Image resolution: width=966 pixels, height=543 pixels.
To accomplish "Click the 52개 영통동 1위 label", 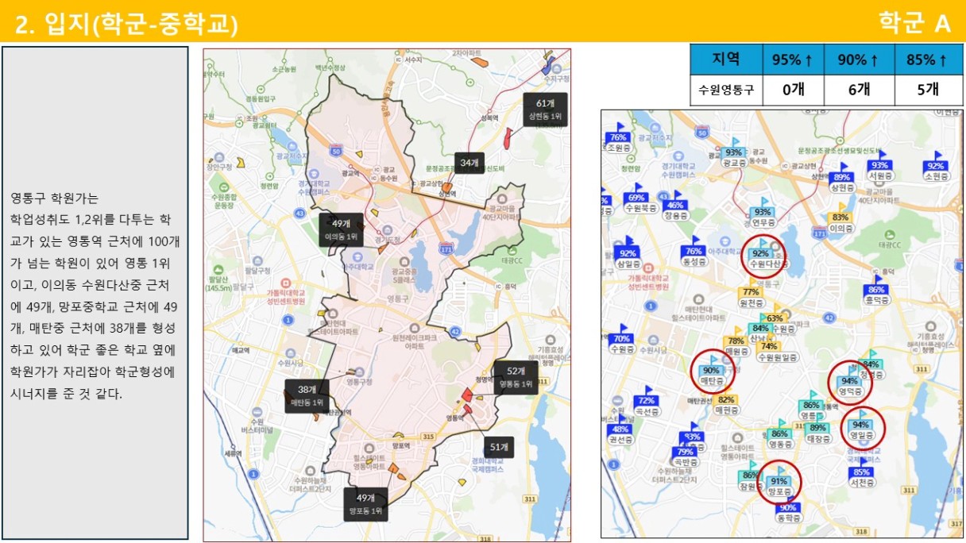I will click(516, 377).
